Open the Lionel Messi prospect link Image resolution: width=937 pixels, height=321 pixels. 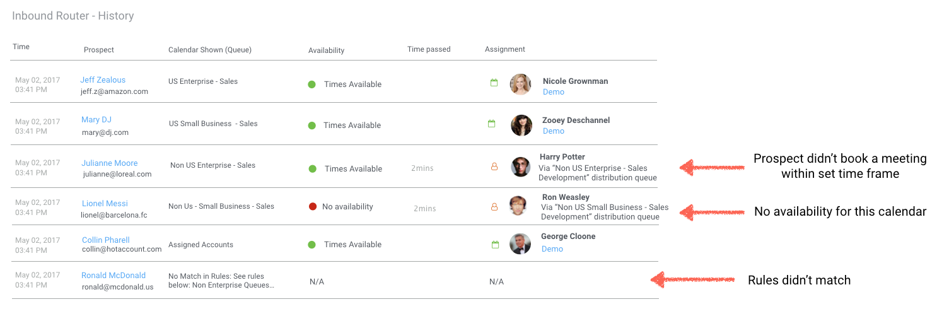click(105, 204)
